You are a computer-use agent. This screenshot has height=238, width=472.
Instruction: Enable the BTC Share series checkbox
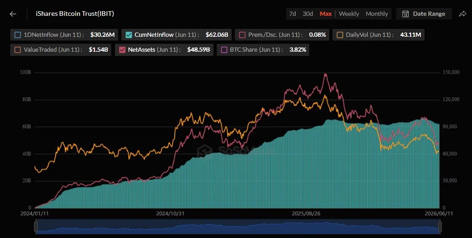[224, 50]
